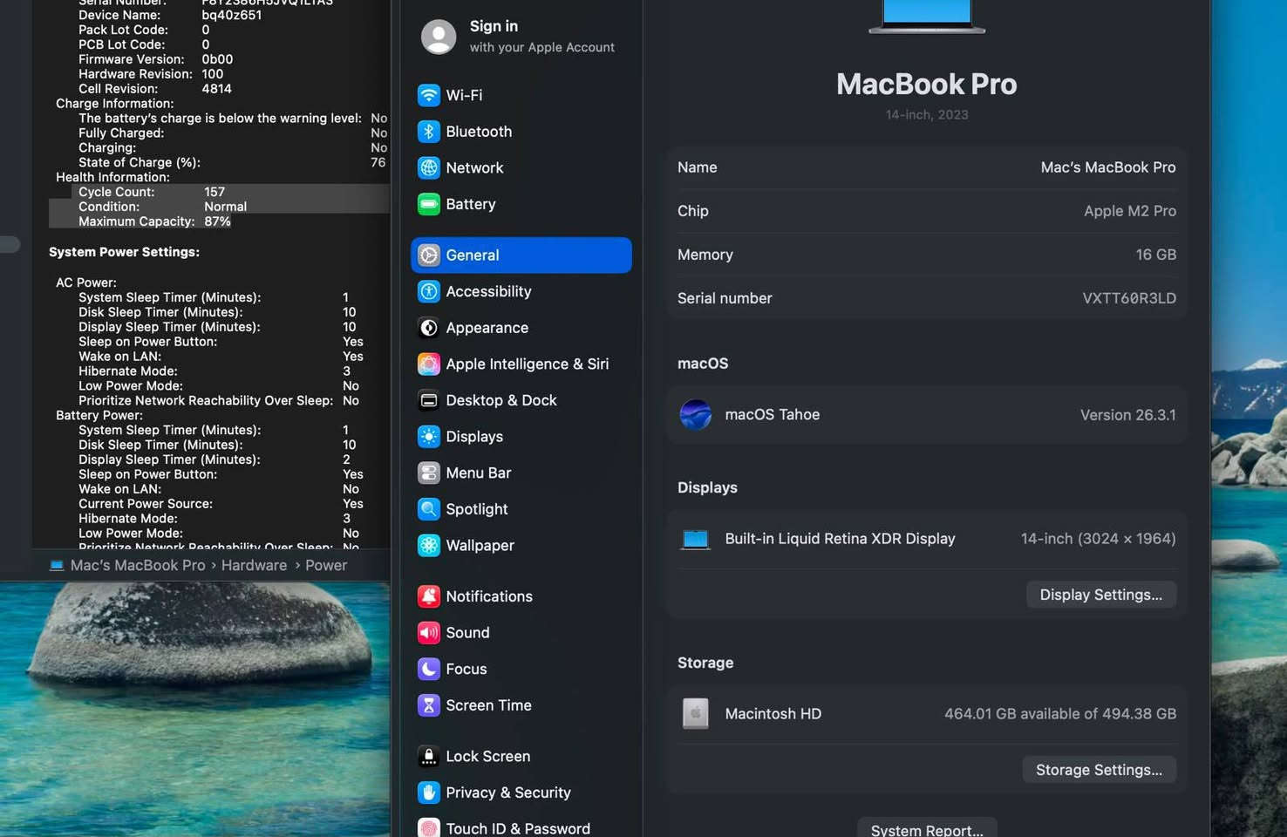
Task: Click the Wallpaper flower icon
Action: (x=428, y=546)
